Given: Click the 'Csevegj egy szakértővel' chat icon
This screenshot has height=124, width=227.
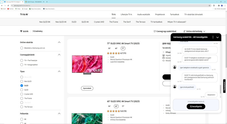Looking at the screenshot, I should [x=155, y=31].
